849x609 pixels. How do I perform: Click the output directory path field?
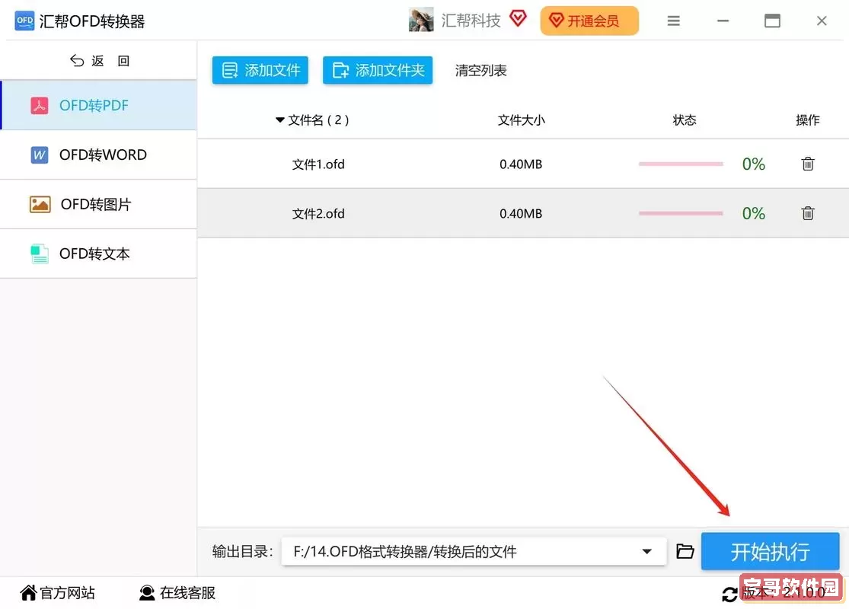(x=474, y=552)
